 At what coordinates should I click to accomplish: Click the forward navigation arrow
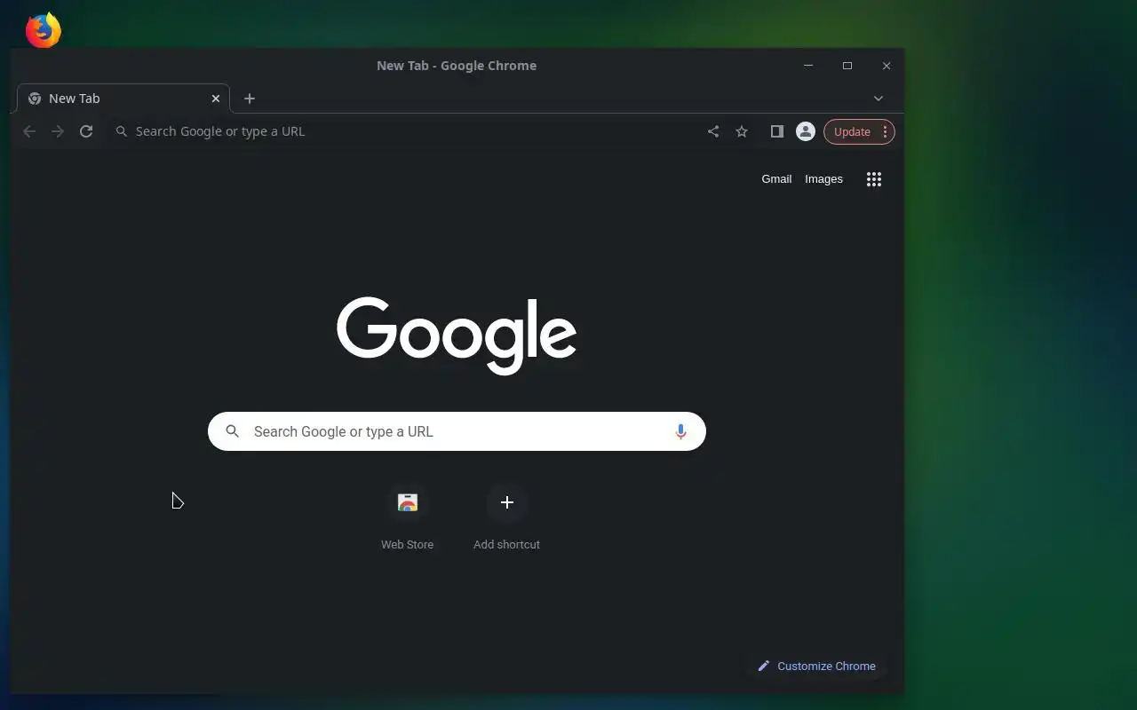(58, 131)
